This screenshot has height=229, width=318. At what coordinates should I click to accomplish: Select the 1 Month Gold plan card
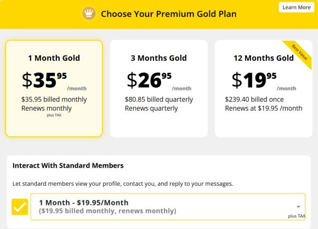[54, 89]
